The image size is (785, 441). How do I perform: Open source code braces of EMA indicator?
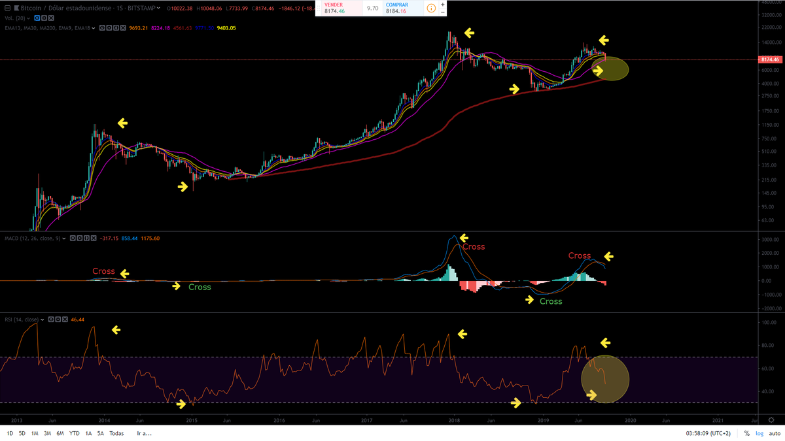[x=116, y=28]
